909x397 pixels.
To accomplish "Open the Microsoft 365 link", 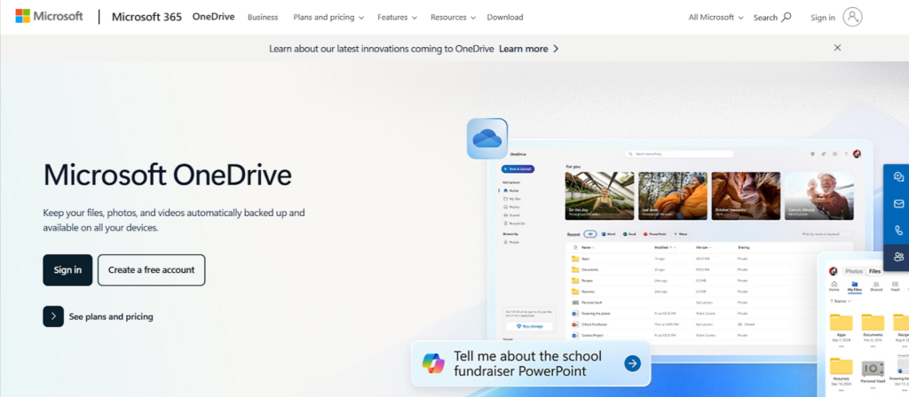I will point(146,17).
